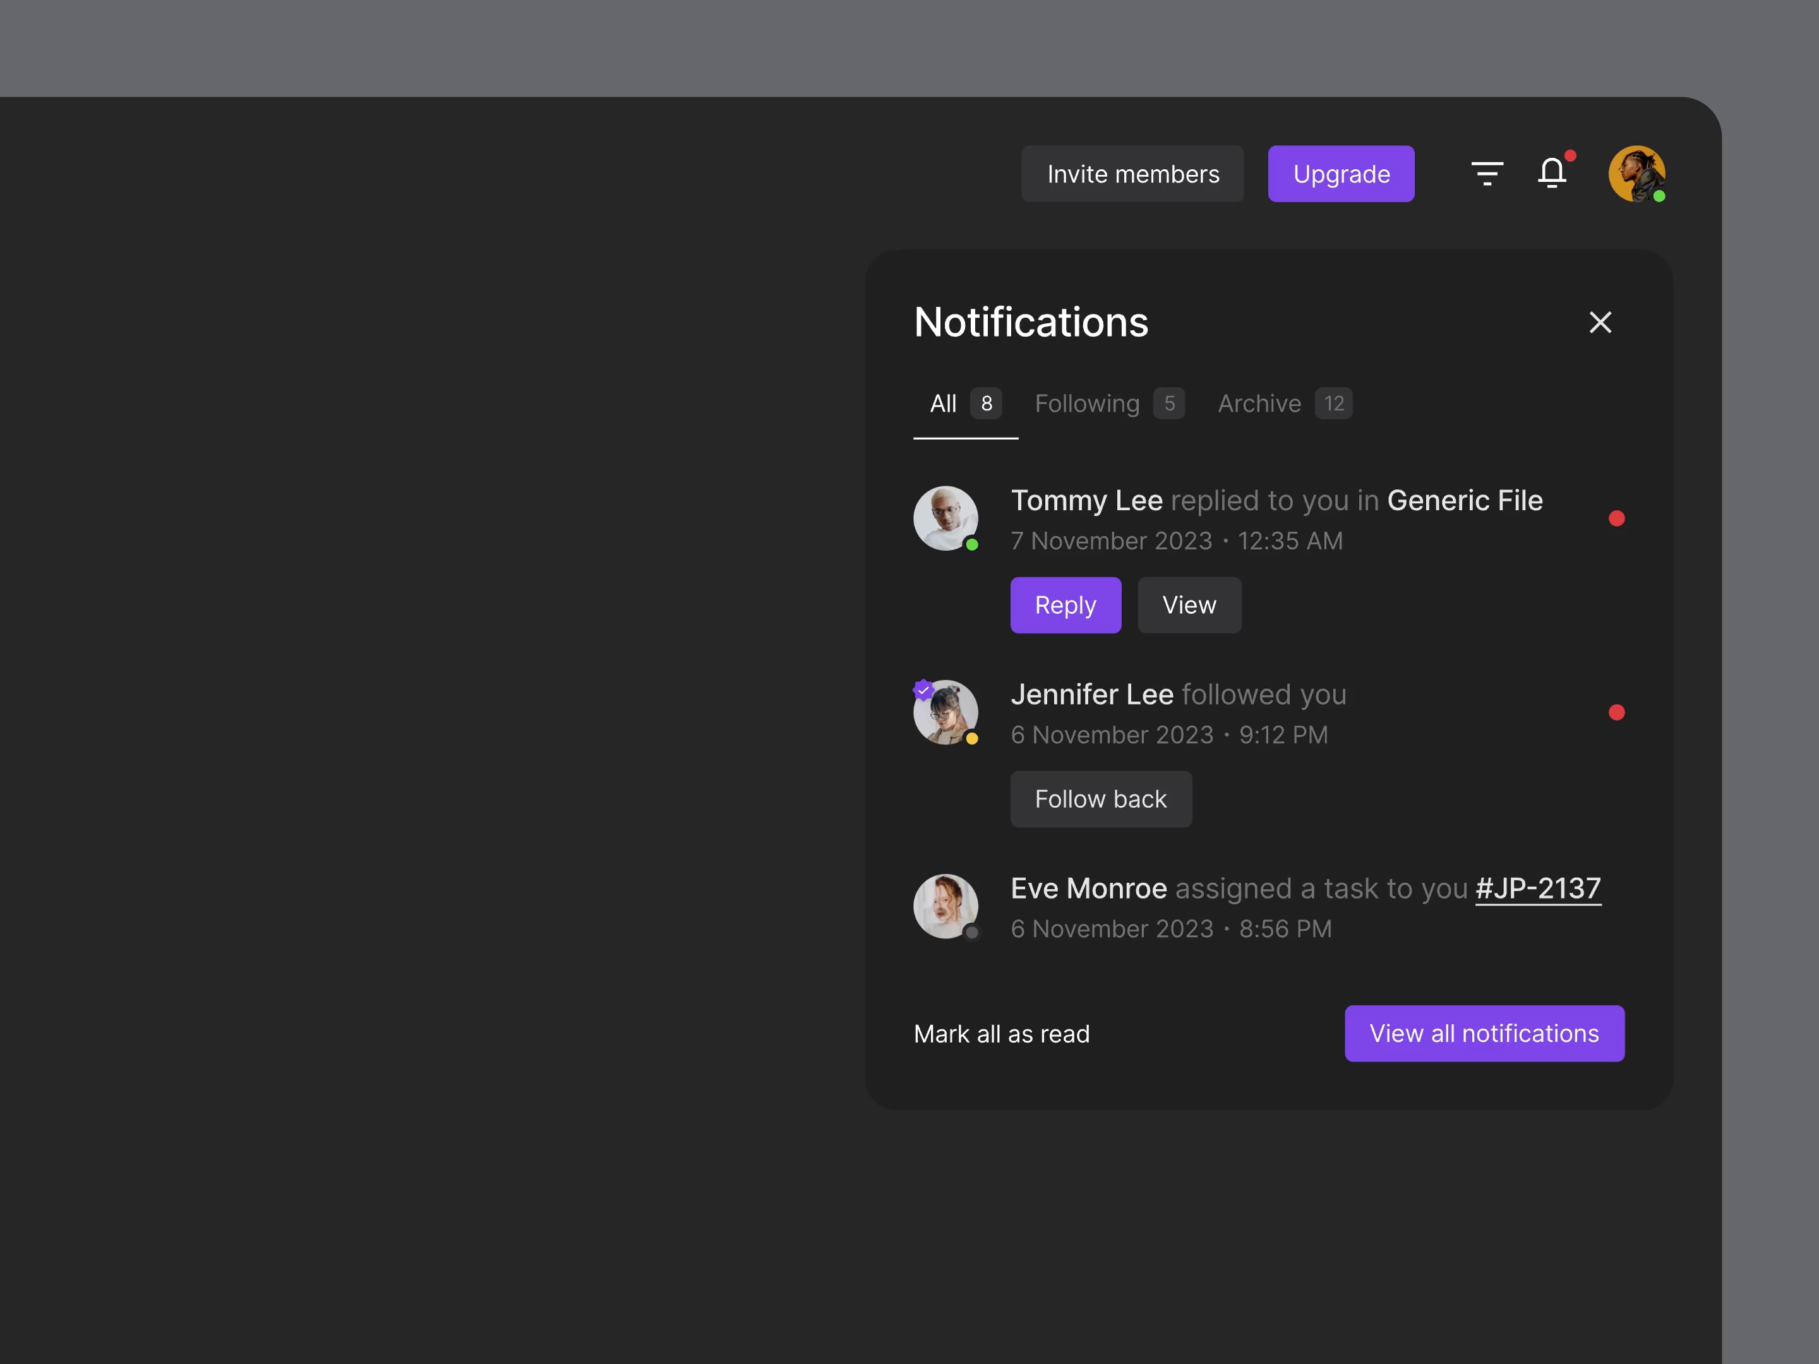Screen dimensions: 1819x1364
Task: Open the filter icon in the header
Action: 1487,174
